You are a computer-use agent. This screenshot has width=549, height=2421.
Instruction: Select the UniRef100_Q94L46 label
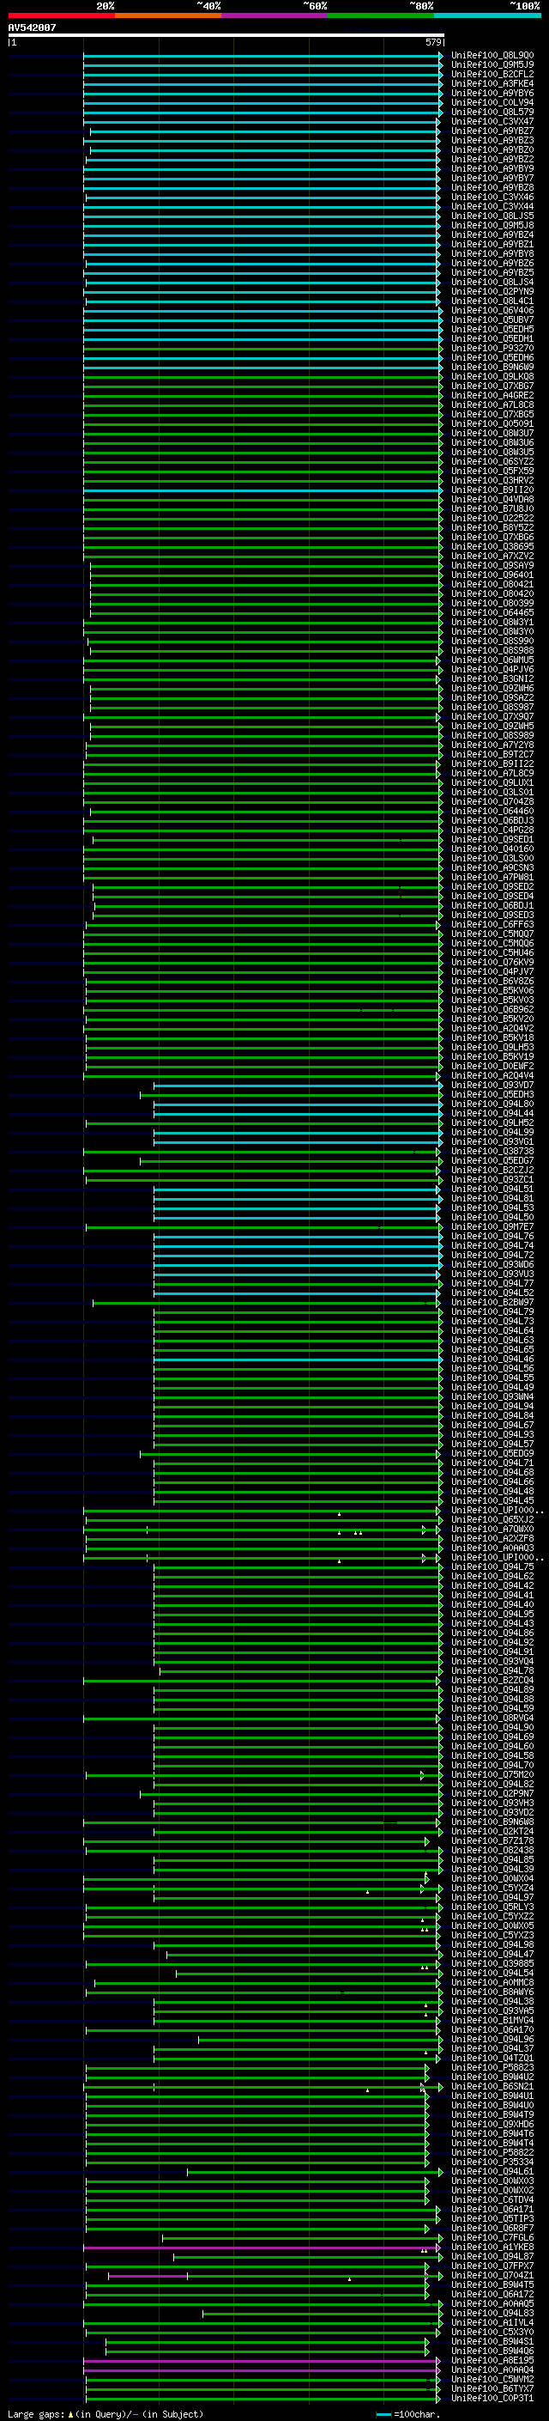click(x=492, y=1359)
